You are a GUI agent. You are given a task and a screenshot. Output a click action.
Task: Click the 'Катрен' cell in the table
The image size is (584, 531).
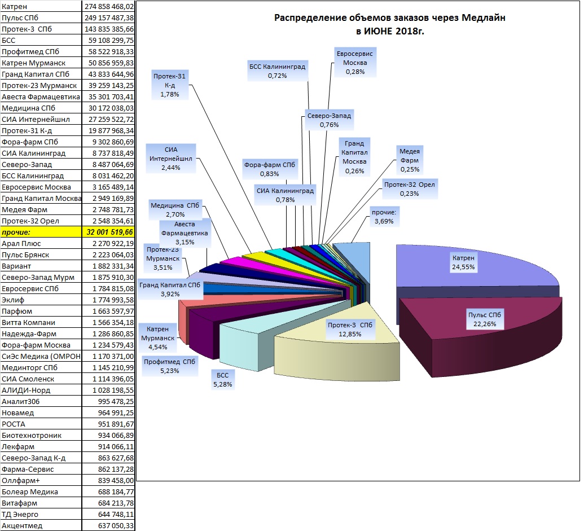tap(41, 6)
